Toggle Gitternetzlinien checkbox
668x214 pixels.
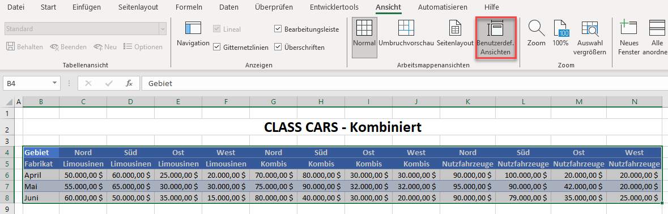coord(216,47)
